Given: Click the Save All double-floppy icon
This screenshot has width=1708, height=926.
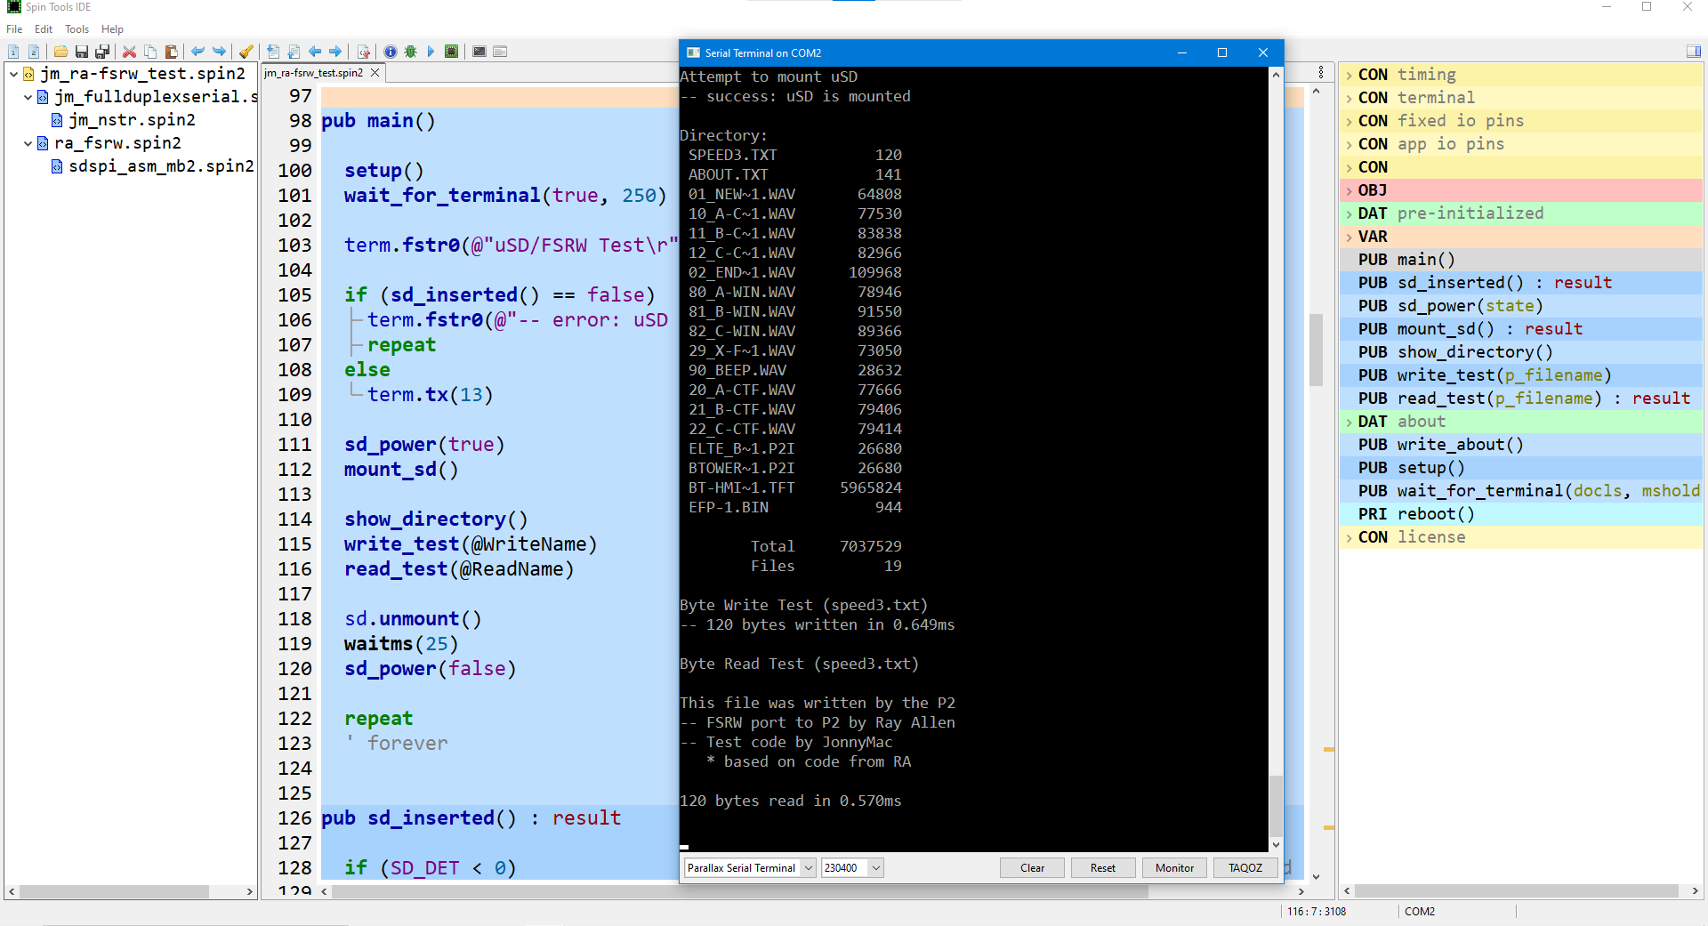Looking at the screenshot, I should point(102,52).
